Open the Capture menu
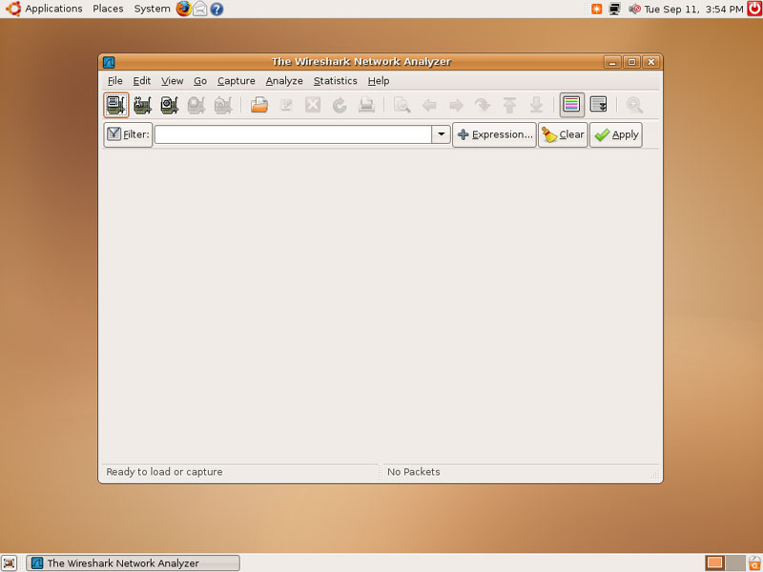Viewport: 763px width, 572px height. pos(236,81)
